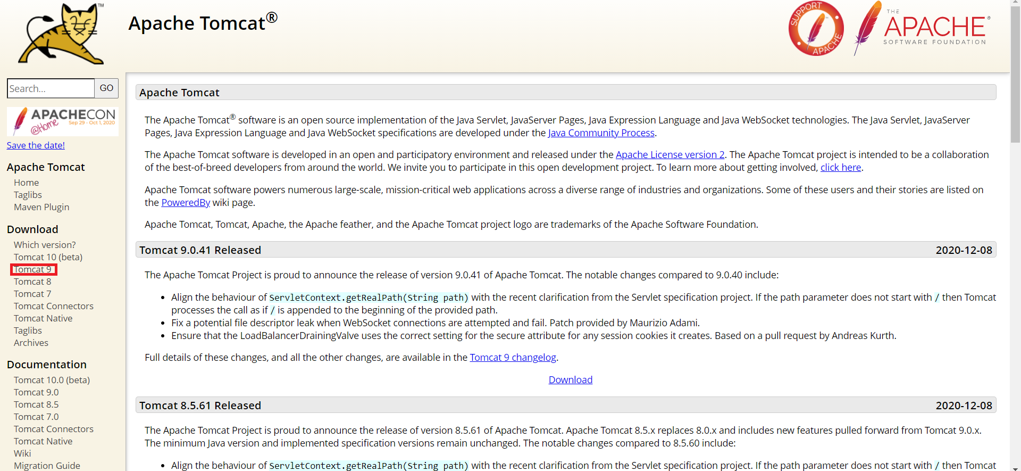Open Tomcat 10.0 (beta) documentation
Image resolution: width=1021 pixels, height=471 pixels.
[x=52, y=380]
